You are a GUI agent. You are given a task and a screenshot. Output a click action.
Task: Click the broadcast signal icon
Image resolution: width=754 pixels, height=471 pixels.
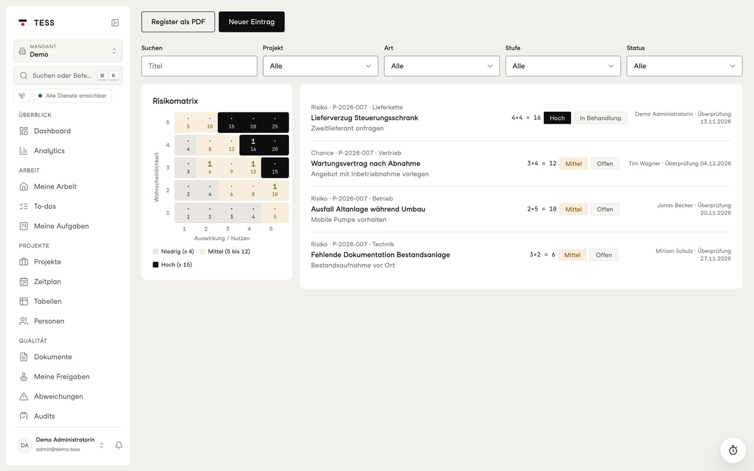tap(22, 95)
